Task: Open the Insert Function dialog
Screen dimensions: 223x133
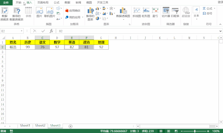Action: [x=51, y=31]
